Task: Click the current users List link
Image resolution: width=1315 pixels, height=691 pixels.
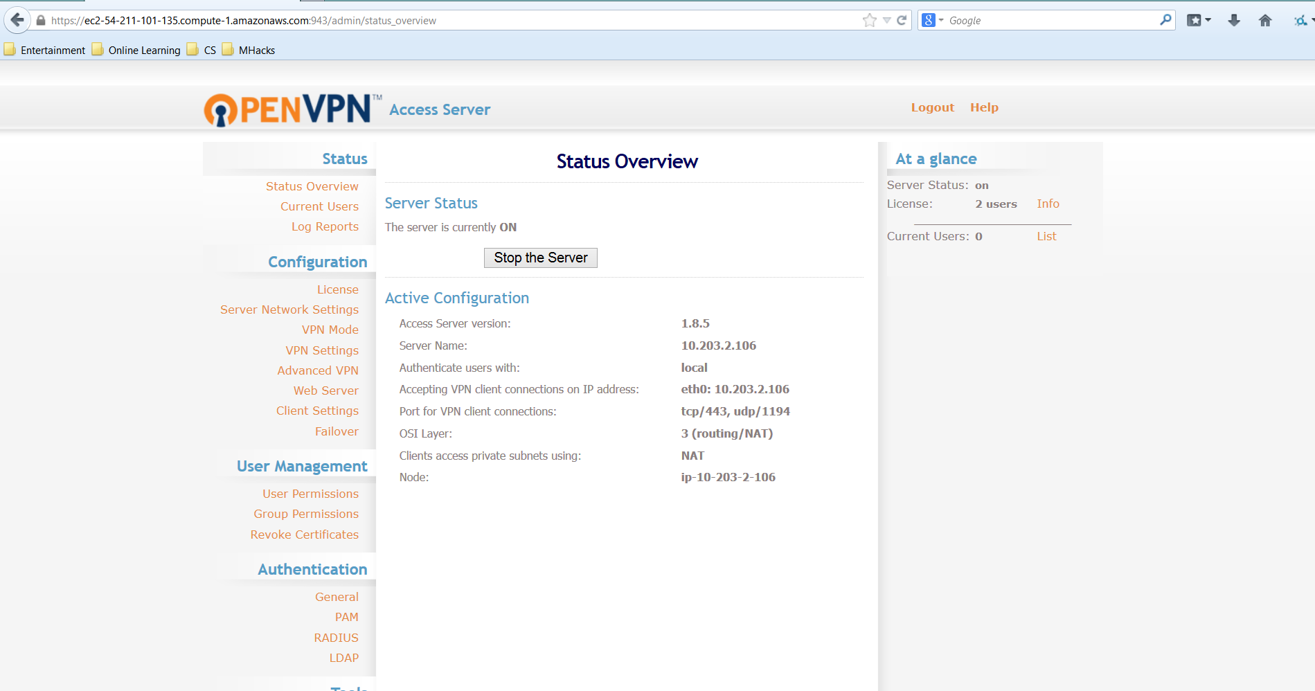Action: pyautogui.click(x=1046, y=236)
